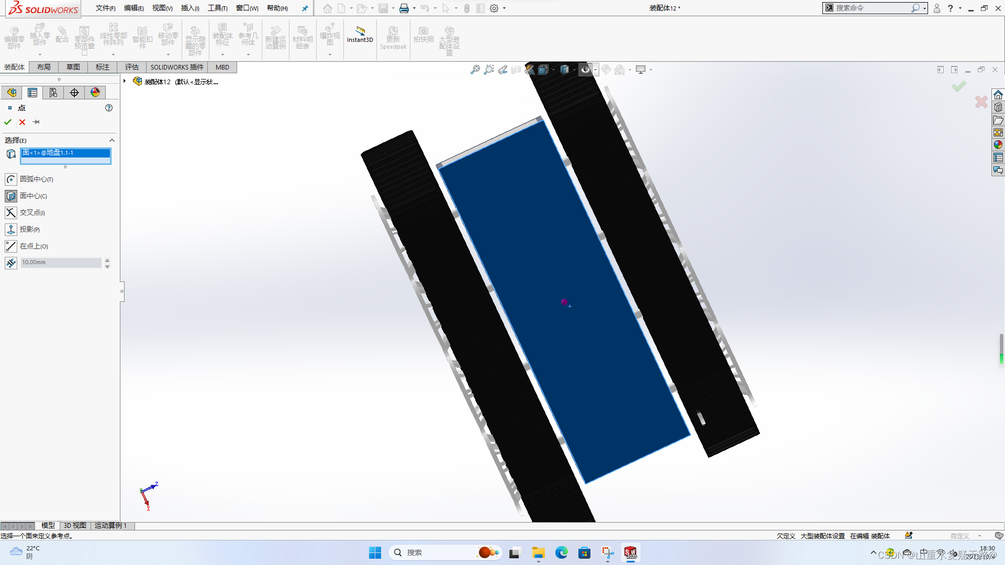Confirm selection with the green checkmark button

(8, 122)
